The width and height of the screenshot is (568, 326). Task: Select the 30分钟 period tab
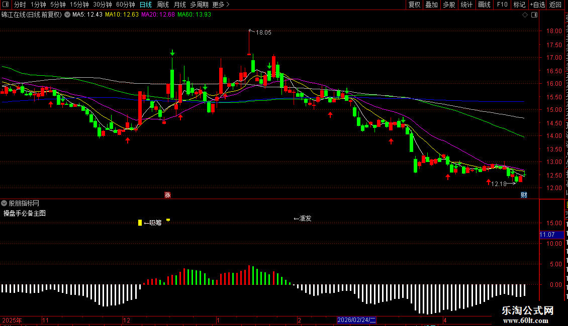[103, 5]
